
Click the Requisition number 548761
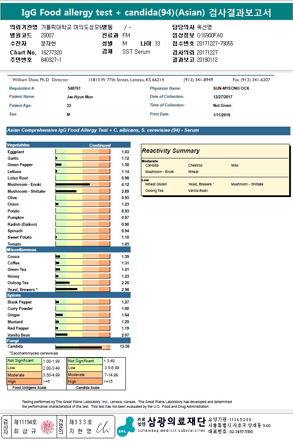coord(74,88)
